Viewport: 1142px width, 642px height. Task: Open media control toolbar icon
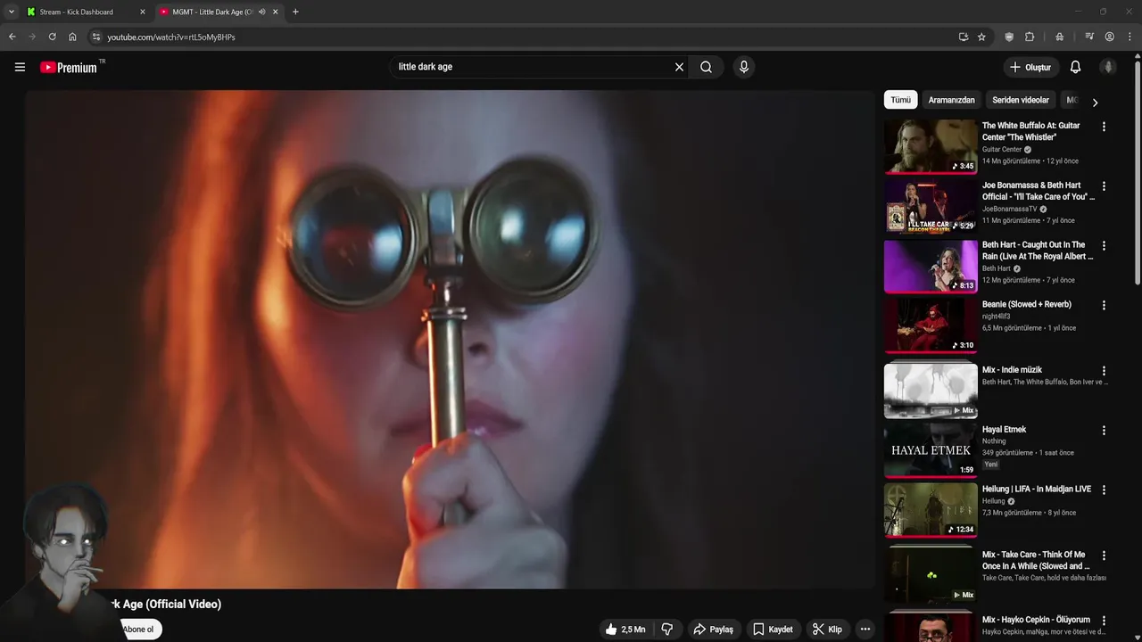coord(1089,37)
